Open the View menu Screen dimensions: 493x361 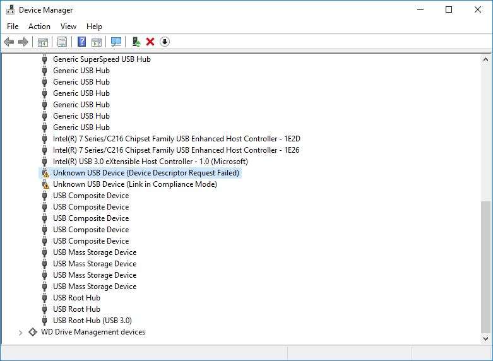click(68, 27)
